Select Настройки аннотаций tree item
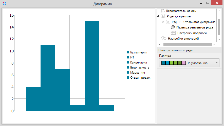This screenshot has width=224, height=126. pos(183,39)
